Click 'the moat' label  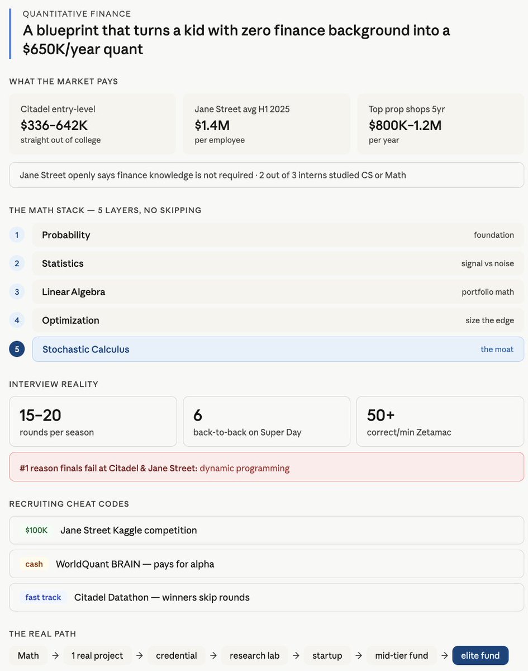point(497,349)
